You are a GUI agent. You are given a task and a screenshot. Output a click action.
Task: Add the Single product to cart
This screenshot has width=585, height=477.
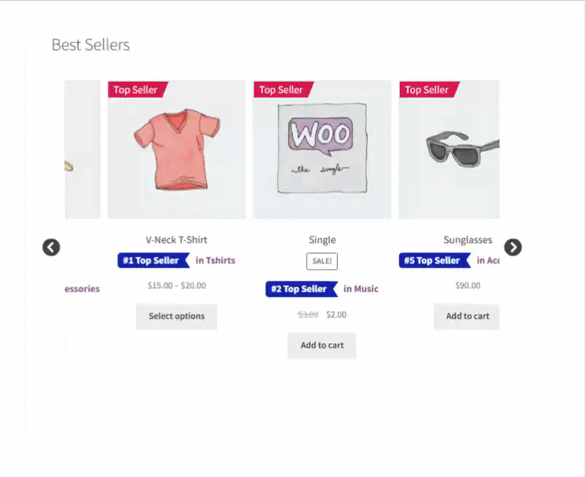322,345
